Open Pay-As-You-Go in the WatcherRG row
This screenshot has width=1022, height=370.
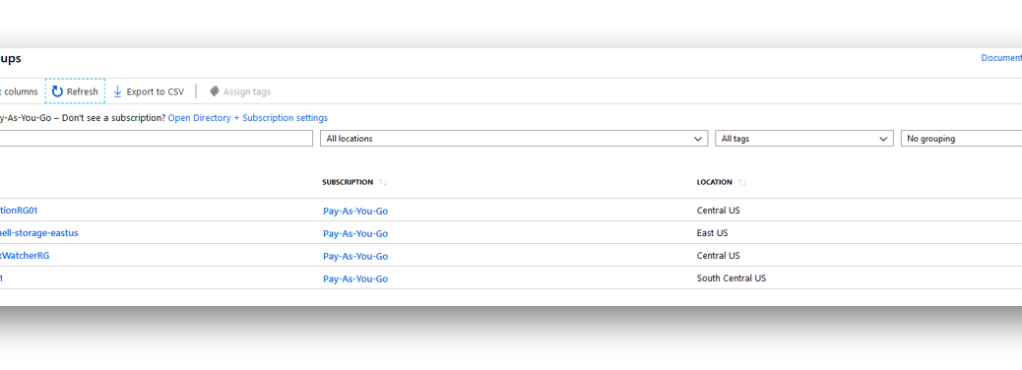[x=355, y=256]
